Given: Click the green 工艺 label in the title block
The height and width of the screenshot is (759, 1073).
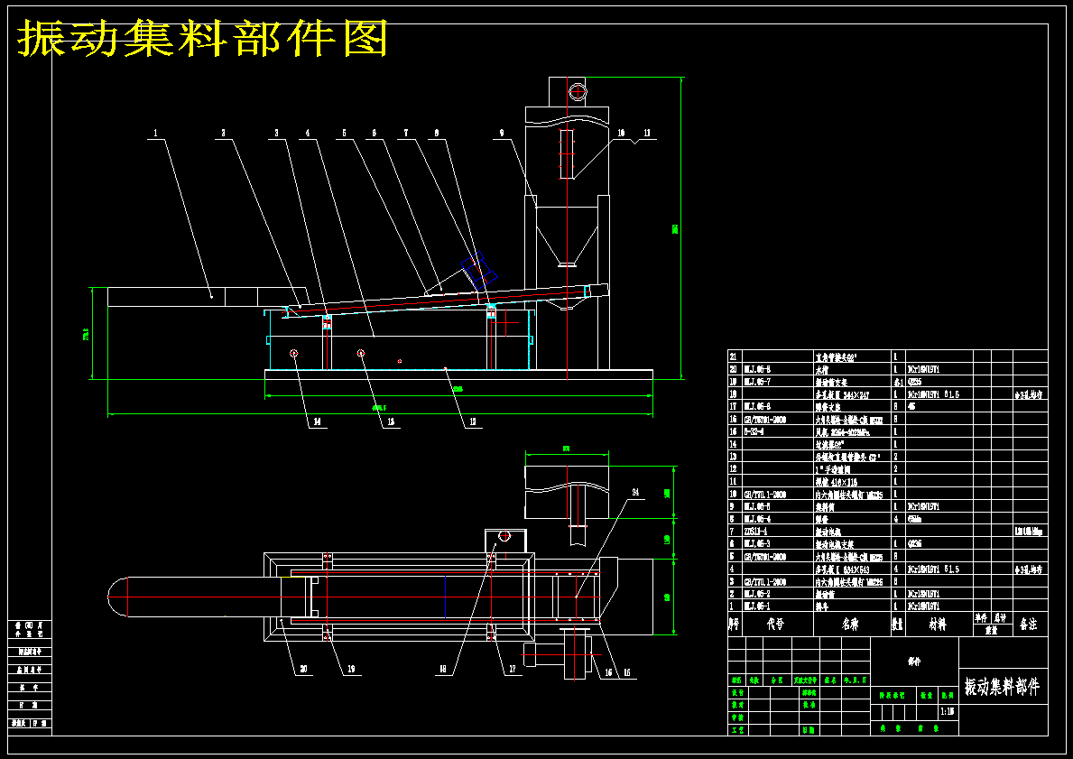Looking at the screenshot, I should pyautogui.click(x=737, y=730).
